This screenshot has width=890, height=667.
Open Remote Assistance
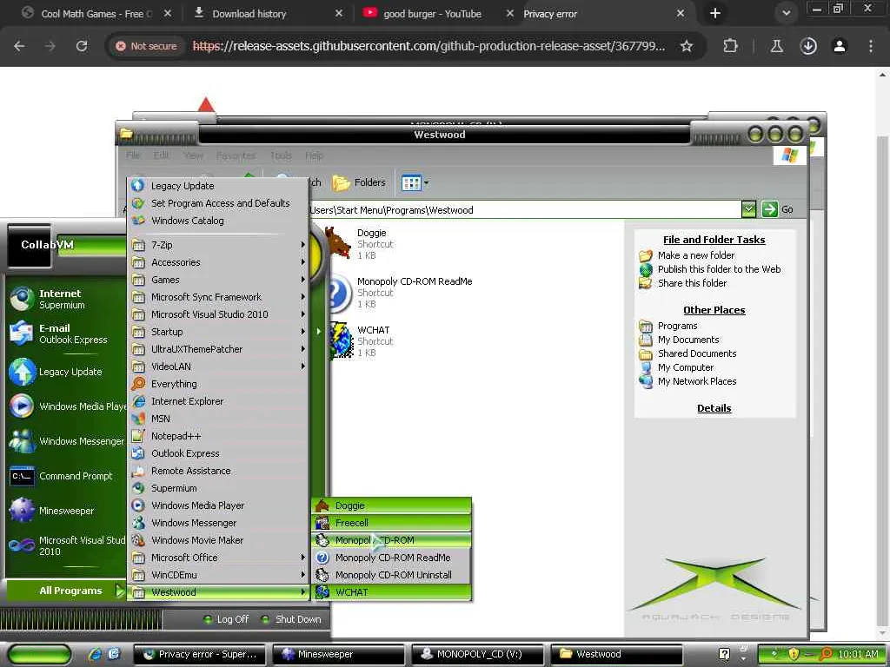tap(218, 471)
